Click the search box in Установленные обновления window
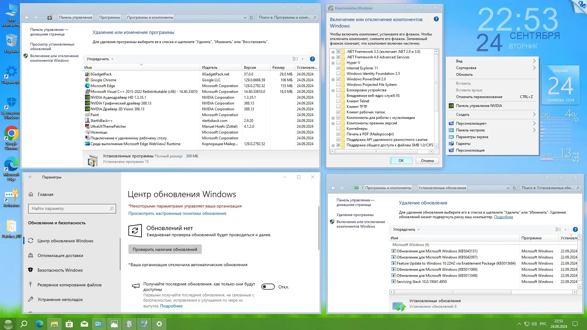The width and height of the screenshot is (587, 330). tap(550, 188)
